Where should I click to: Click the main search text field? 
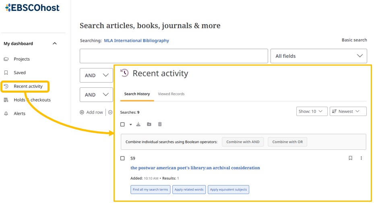click(x=174, y=56)
